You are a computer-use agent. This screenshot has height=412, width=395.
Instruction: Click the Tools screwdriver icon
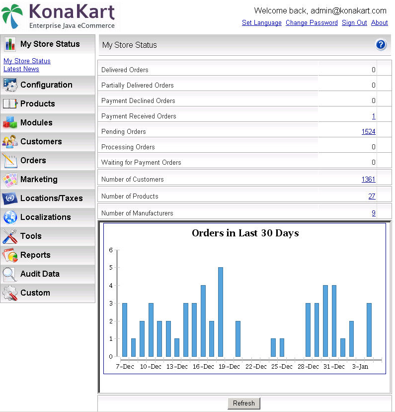click(10, 236)
